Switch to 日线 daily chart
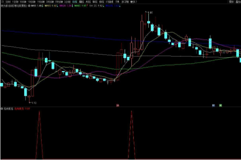The width and height of the screenshot is (241, 160). (75, 2)
